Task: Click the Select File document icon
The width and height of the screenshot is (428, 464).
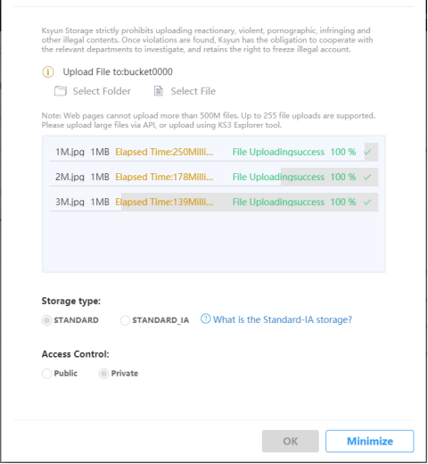Action: point(159,91)
